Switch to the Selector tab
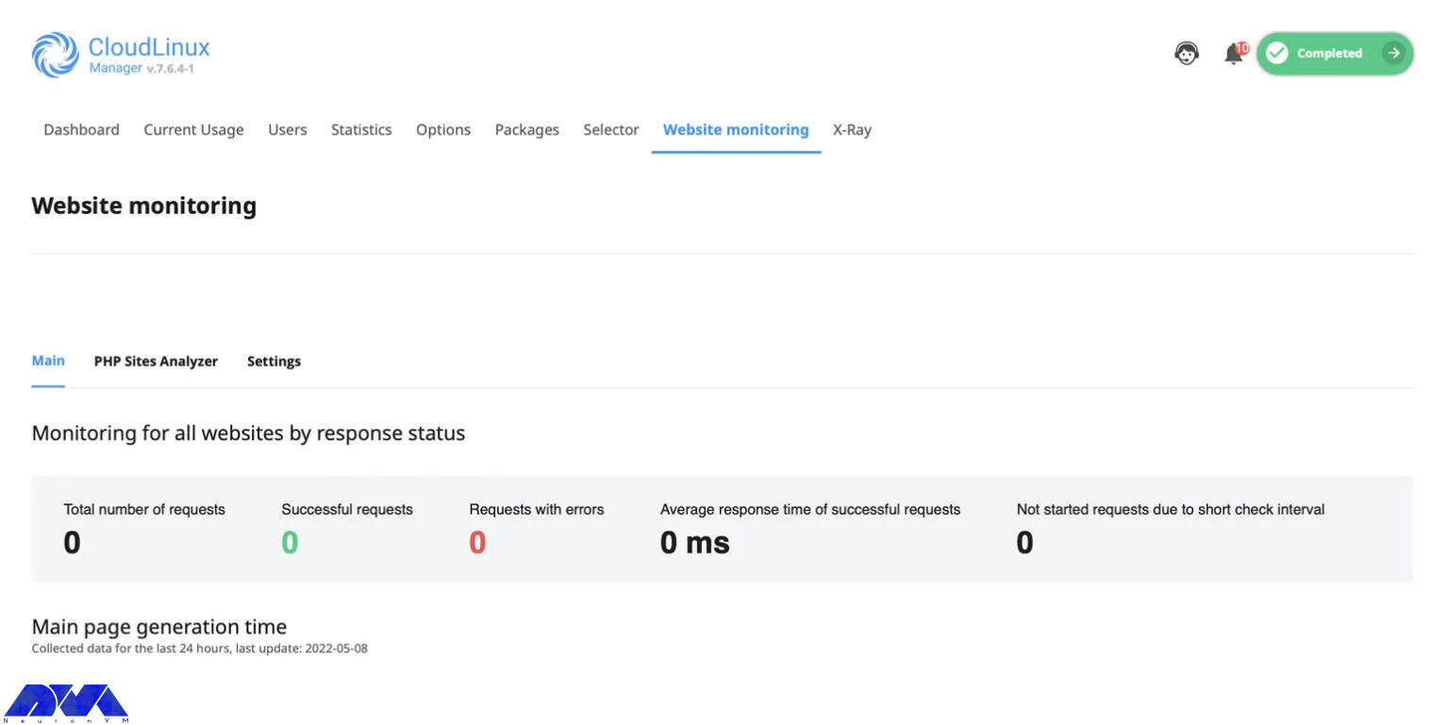This screenshot has height=725, width=1449. (x=611, y=130)
